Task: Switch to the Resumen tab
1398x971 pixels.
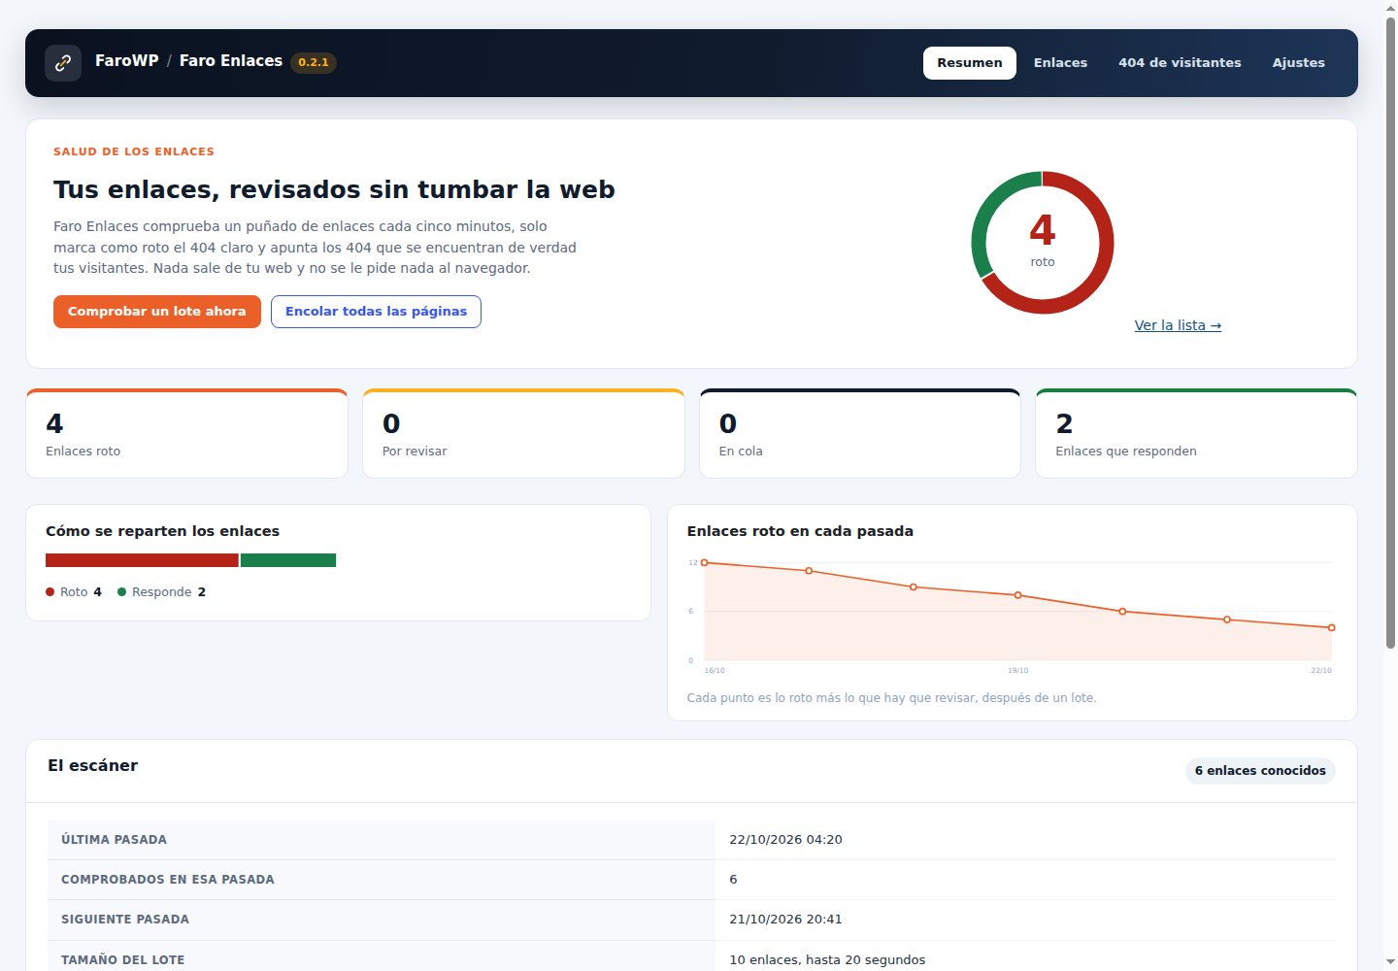Action: point(969,63)
